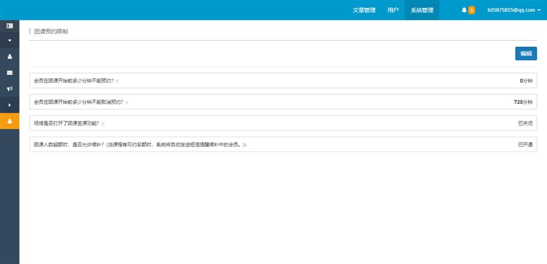Select the orange highlighted user sidebar icon
This screenshot has height=264, width=547.
coord(10,121)
